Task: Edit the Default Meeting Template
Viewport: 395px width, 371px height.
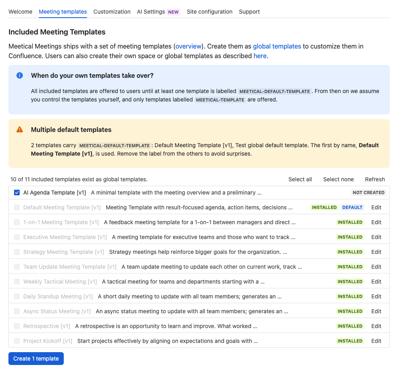Action: [x=377, y=207]
